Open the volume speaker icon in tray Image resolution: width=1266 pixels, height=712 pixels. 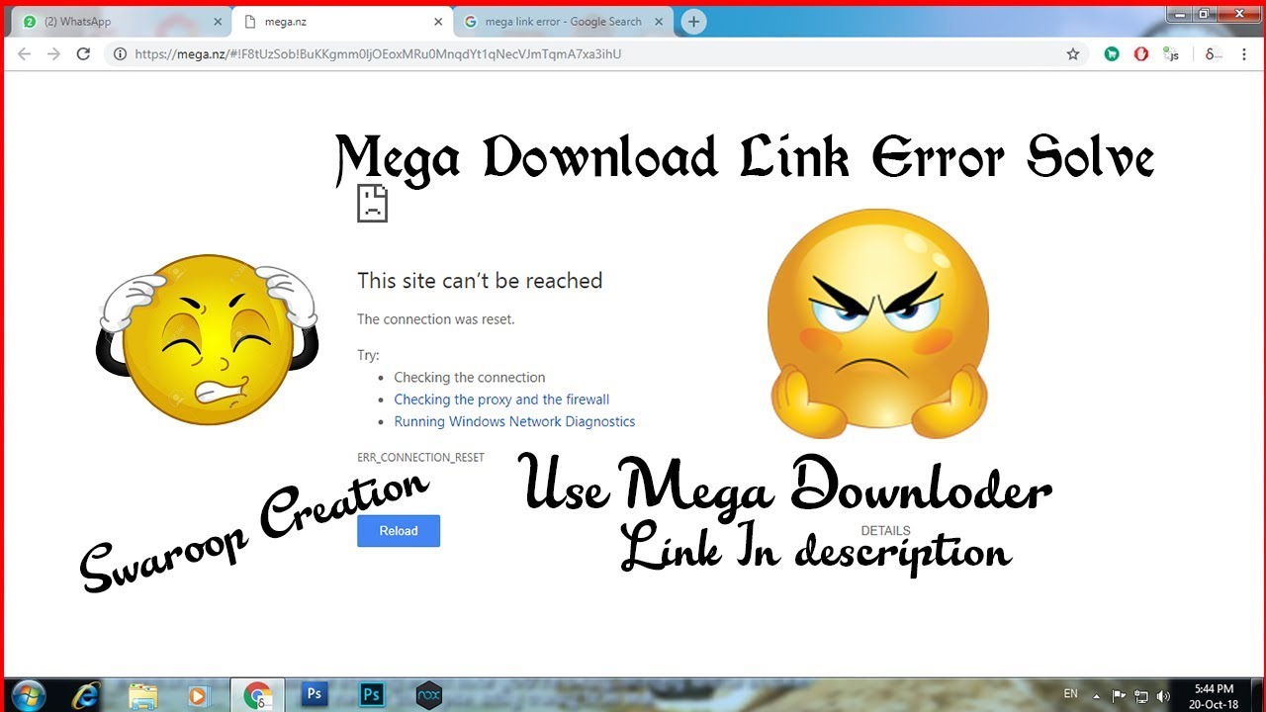1163,696
